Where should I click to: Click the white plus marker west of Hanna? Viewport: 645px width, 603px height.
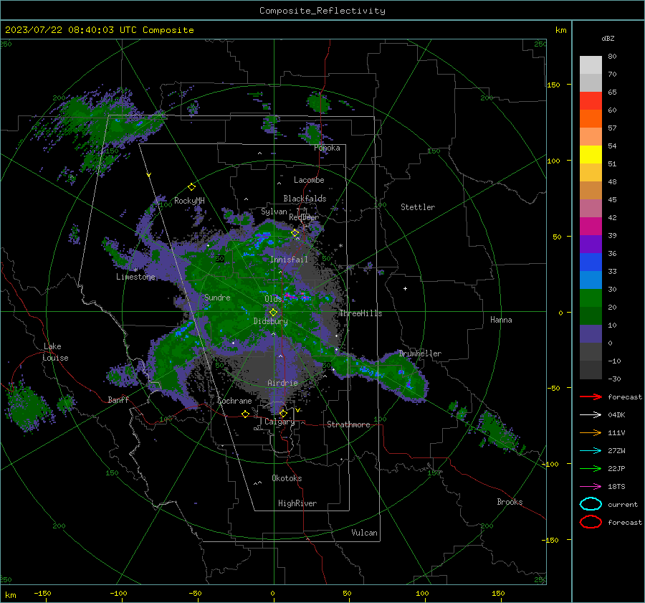[405, 288]
